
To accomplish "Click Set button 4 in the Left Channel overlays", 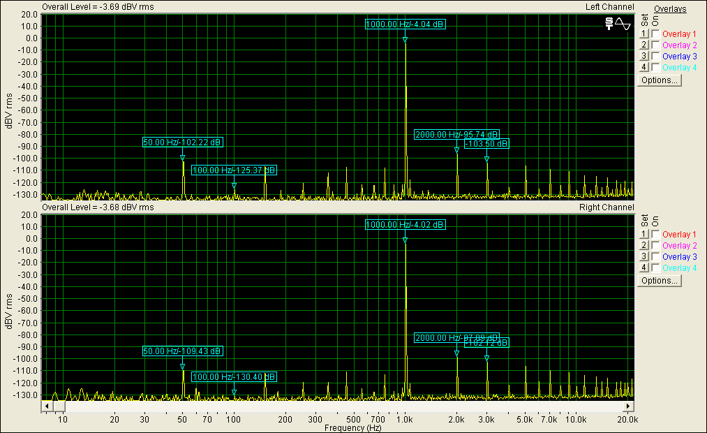I will point(644,68).
